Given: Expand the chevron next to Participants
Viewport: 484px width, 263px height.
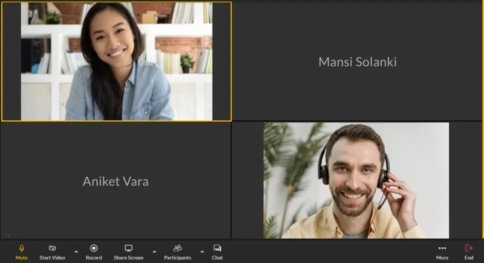Looking at the screenshot, I should pos(202,252).
